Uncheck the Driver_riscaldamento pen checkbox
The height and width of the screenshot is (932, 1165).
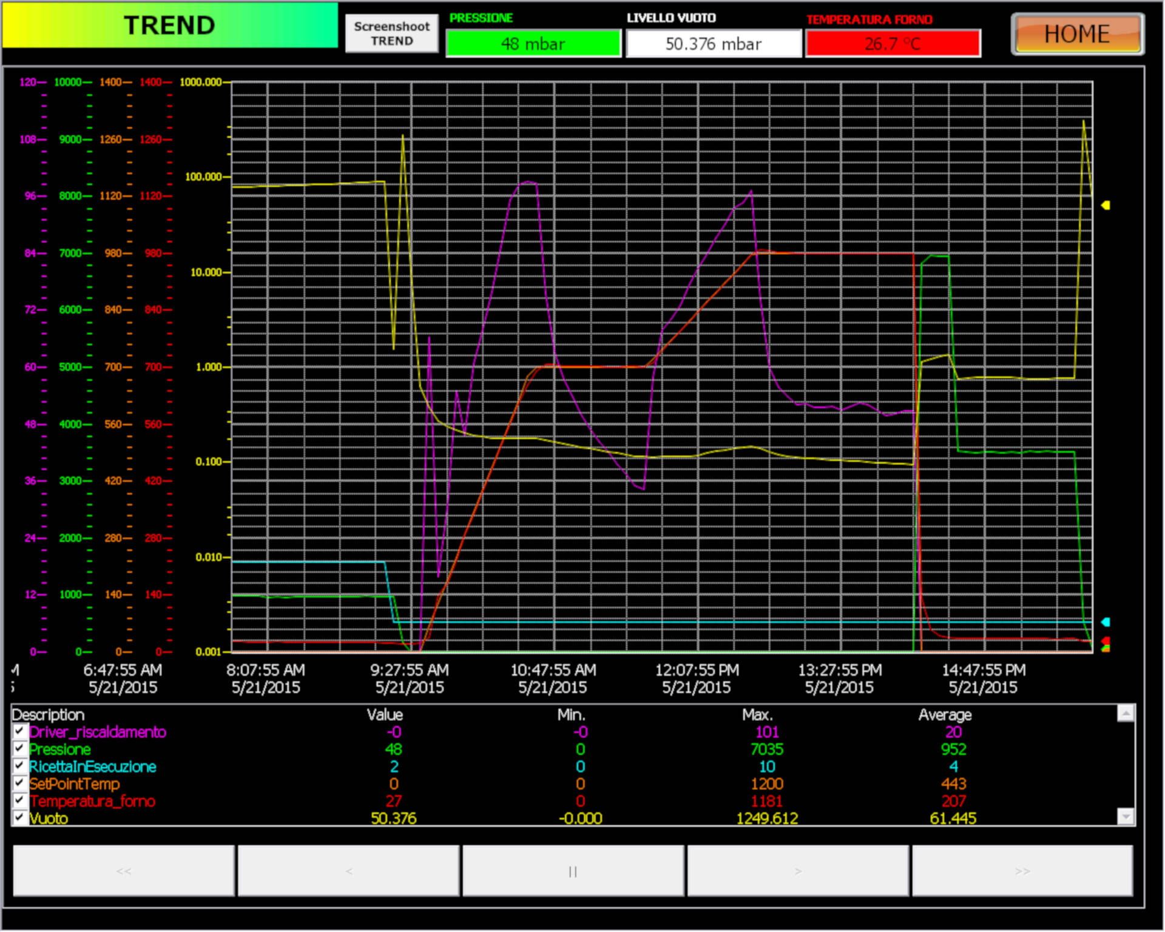(19, 731)
